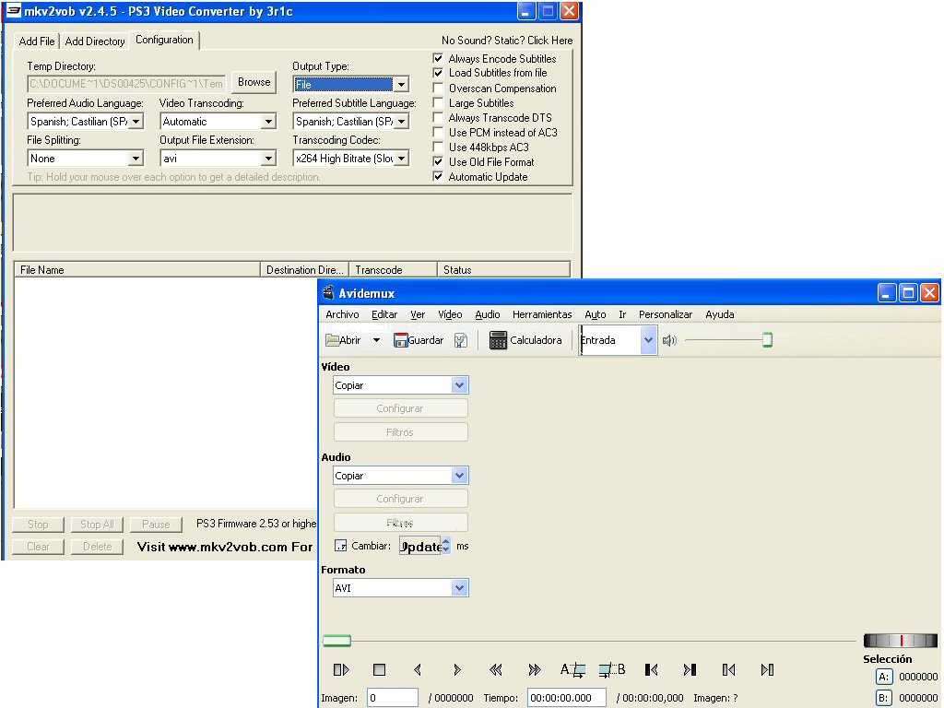Adjust the Avidemux volume slider handle
The image size is (944, 708).
click(x=767, y=340)
